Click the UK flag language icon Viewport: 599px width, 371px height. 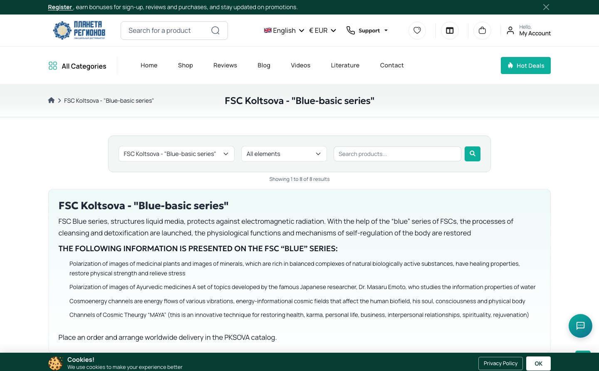pos(268,30)
